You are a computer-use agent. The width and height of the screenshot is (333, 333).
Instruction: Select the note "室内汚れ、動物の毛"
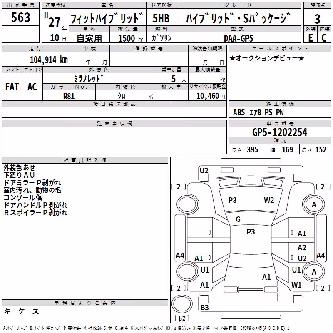click(32, 190)
